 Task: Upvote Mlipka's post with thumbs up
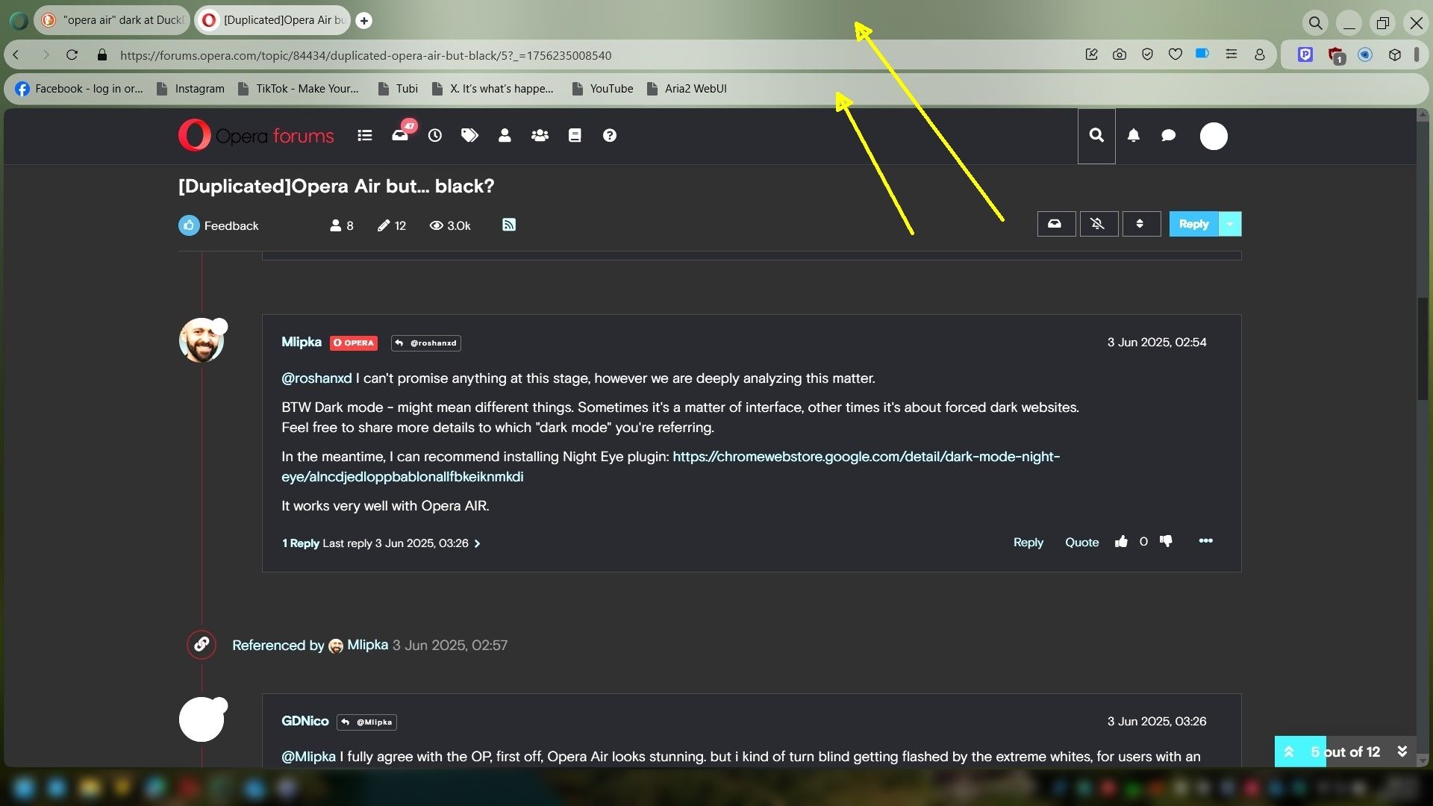(x=1121, y=542)
